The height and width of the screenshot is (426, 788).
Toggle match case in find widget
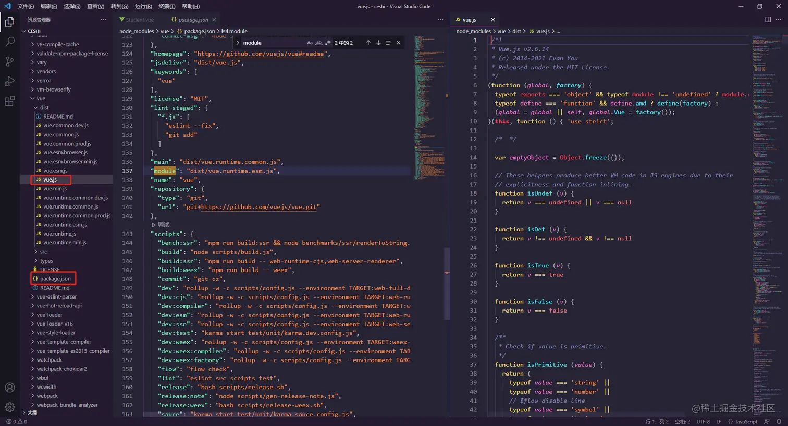coord(310,43)
